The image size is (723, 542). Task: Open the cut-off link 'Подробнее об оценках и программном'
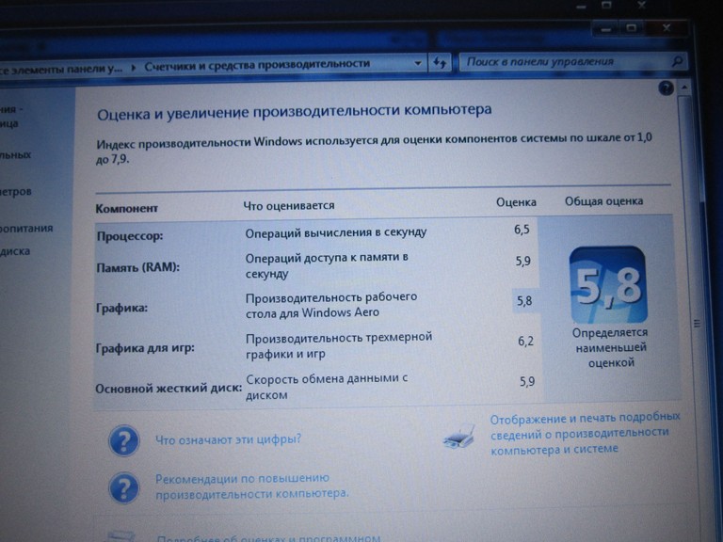[268, 537]
